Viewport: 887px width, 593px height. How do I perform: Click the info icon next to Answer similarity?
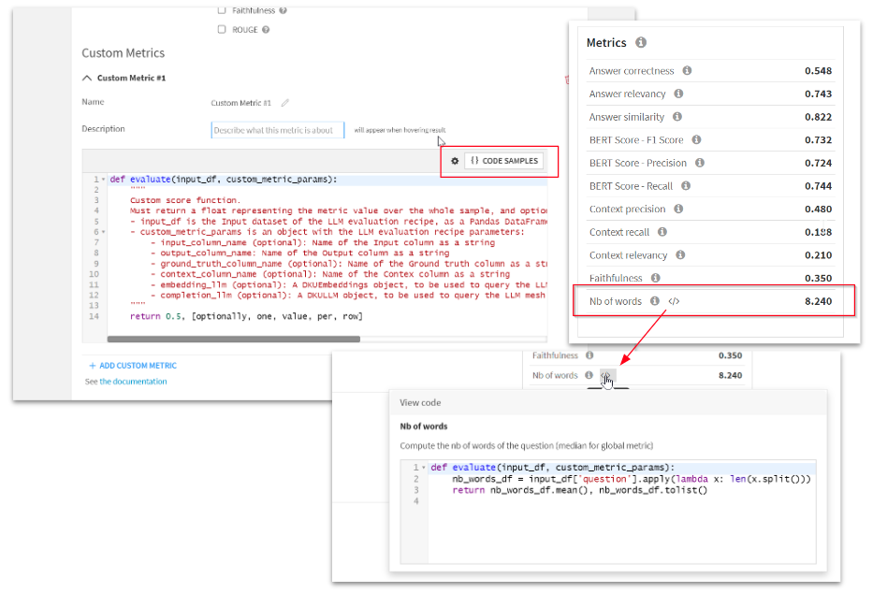(x=676, y=117)
